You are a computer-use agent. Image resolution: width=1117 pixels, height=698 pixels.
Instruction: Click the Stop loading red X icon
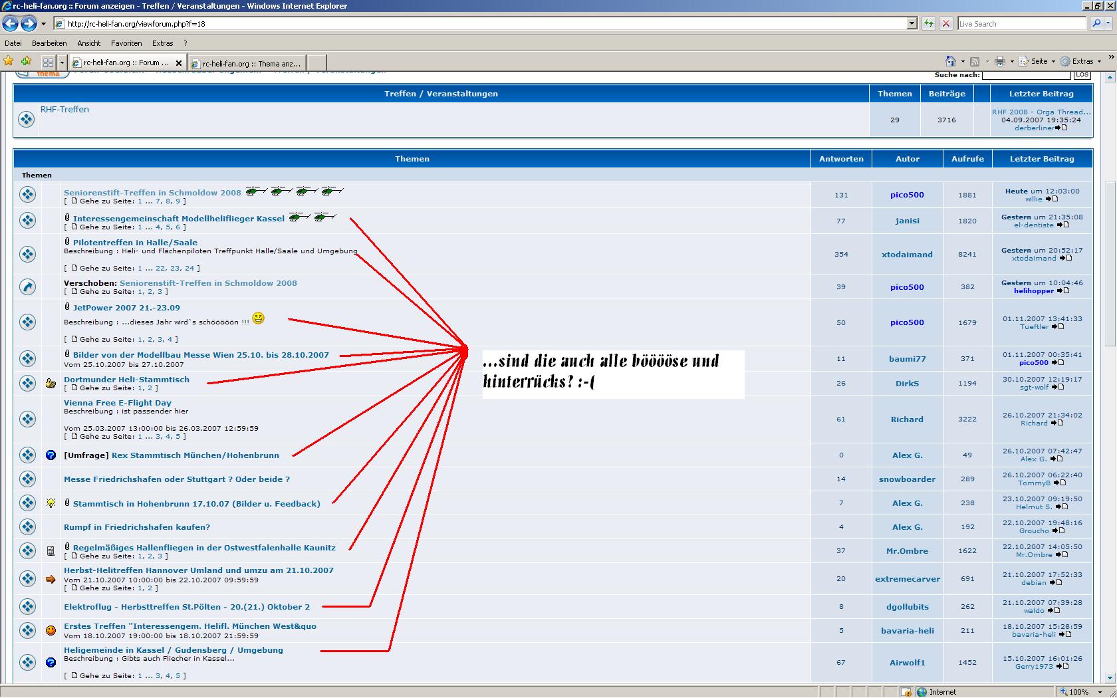[946, 23]
